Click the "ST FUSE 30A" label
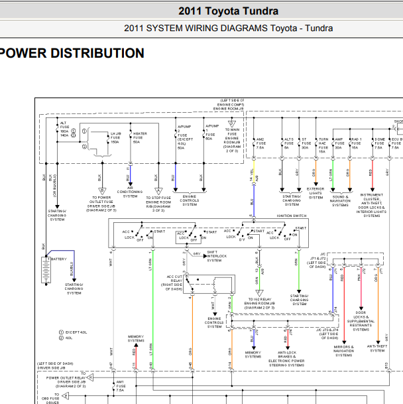The height and width of the screenshot is (404, 403). pyautogui.click(x=305, y=143)
